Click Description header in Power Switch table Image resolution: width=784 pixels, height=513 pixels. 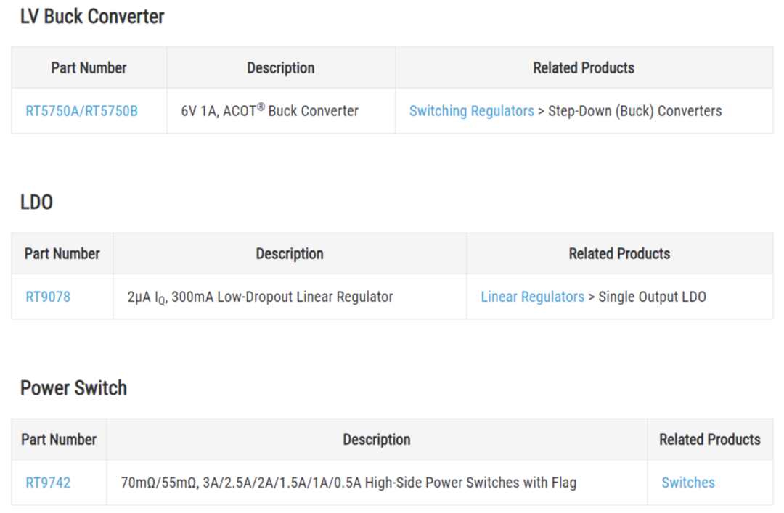tap(376, 440)
